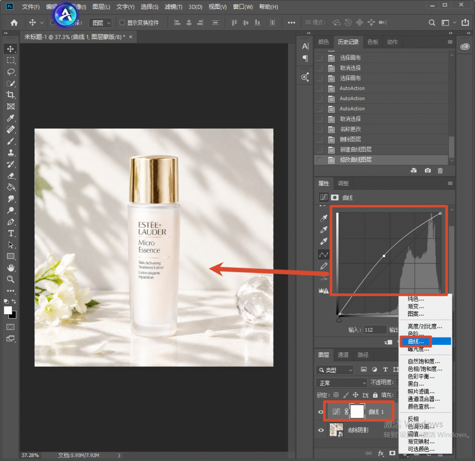Open the auto-select 图层 dropdown
Screen dimensions: 475x461
(x=101, y=23)
